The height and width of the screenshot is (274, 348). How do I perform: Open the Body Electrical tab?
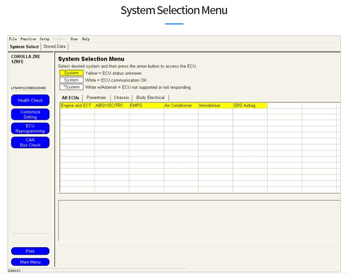click(x=150, y=97)
